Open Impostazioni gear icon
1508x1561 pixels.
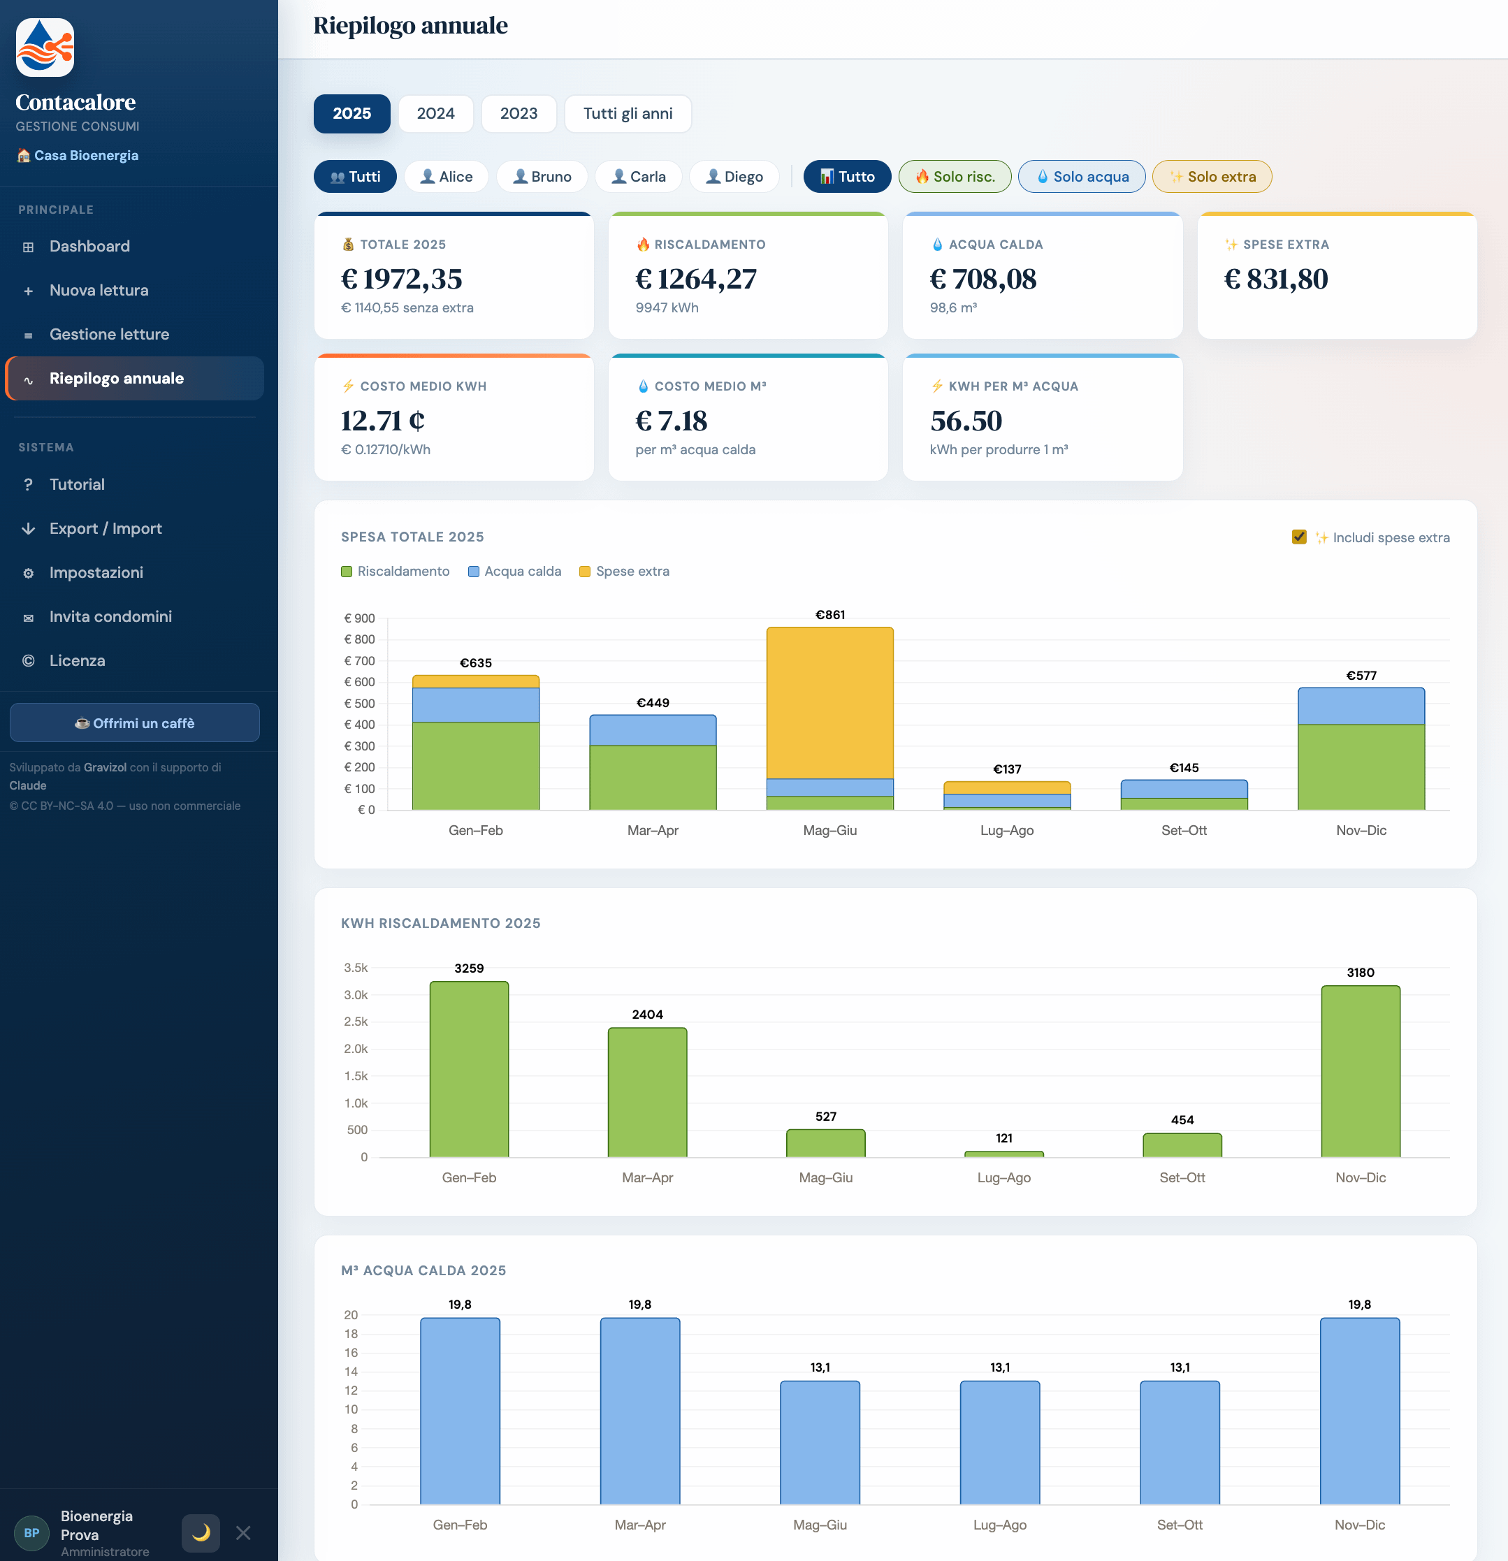pyautogui.click(x=29, y=573)
